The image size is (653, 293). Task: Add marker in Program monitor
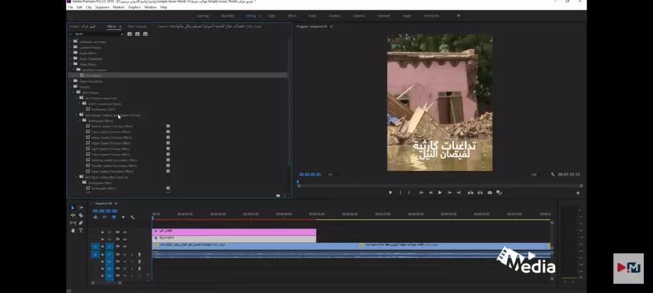pyautogui.click(x=390, y=193)
